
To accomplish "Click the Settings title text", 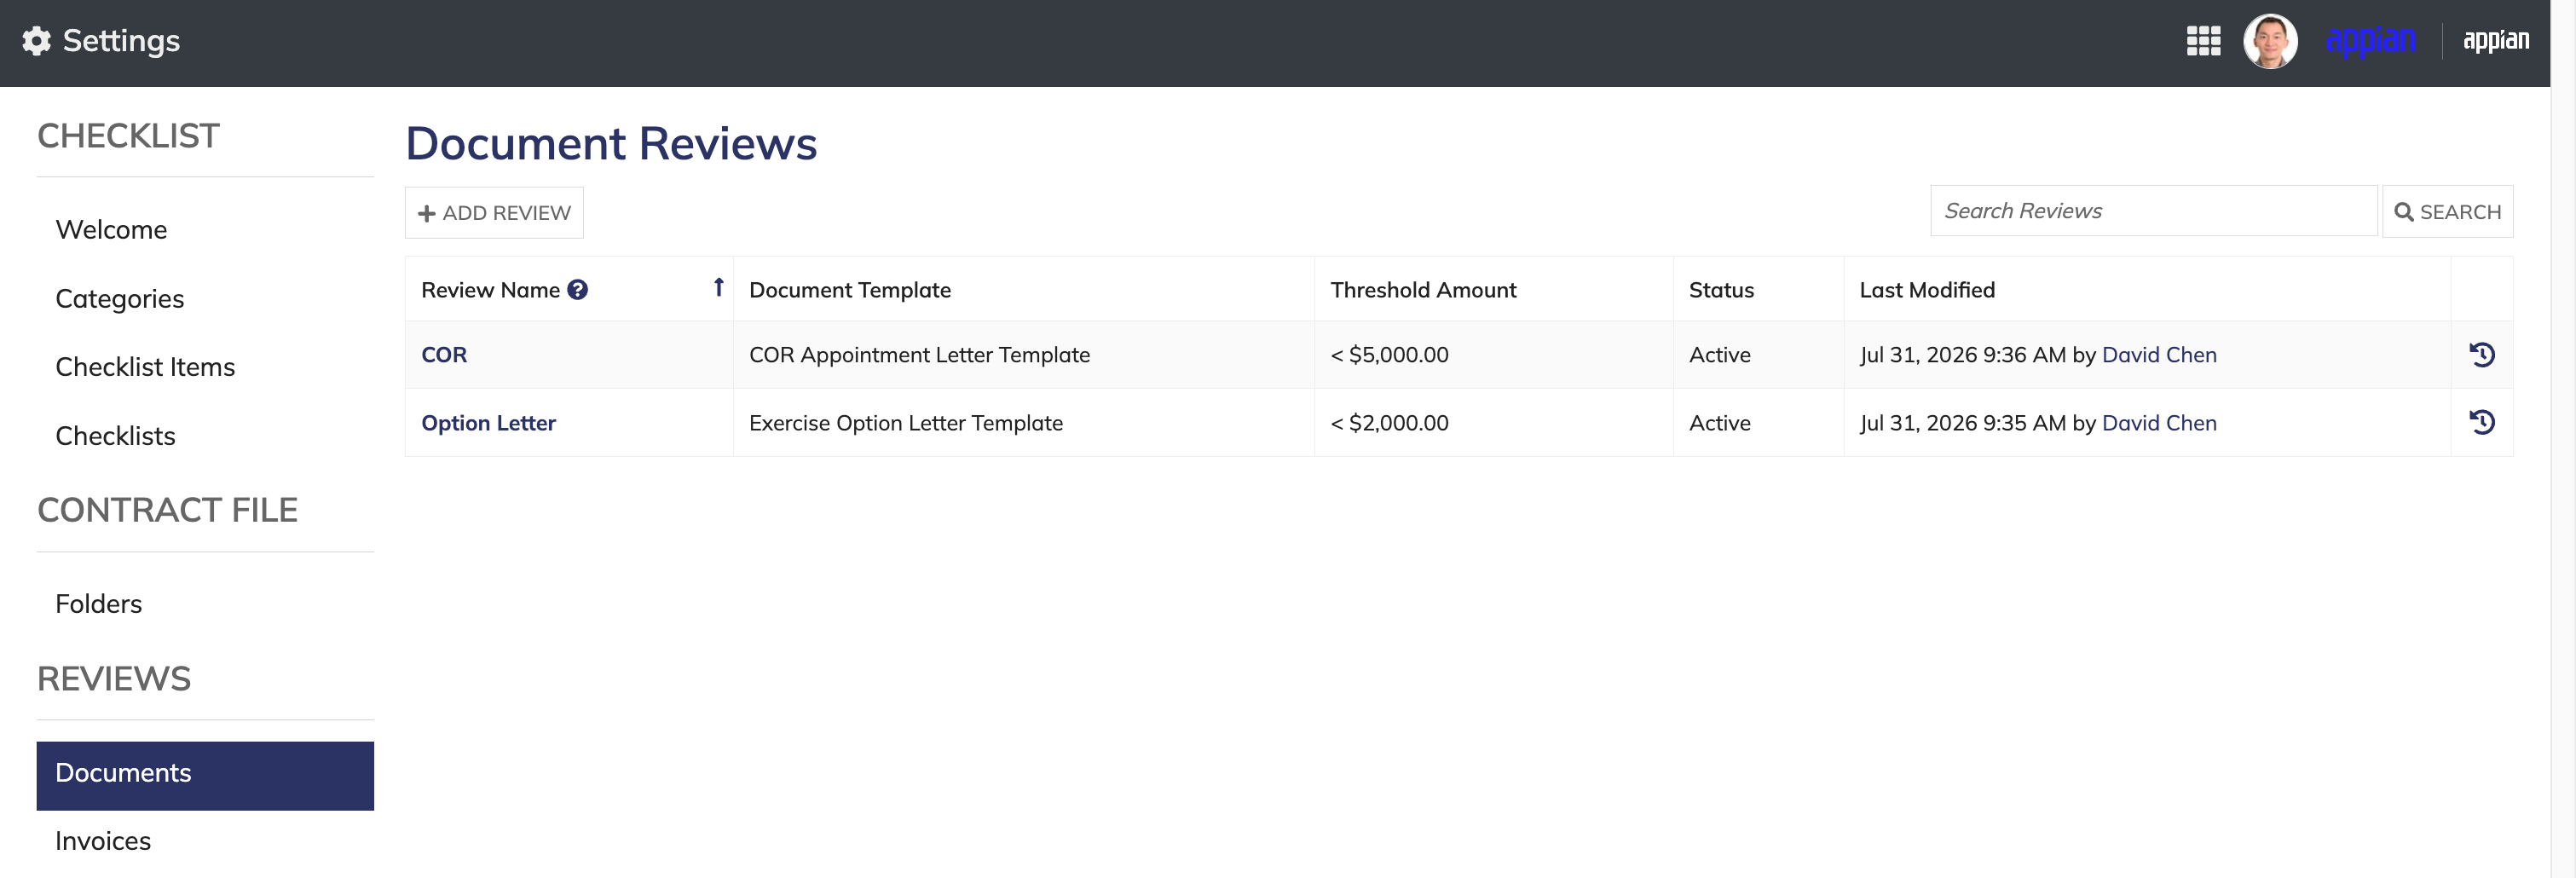I will (x=121, y=41).
